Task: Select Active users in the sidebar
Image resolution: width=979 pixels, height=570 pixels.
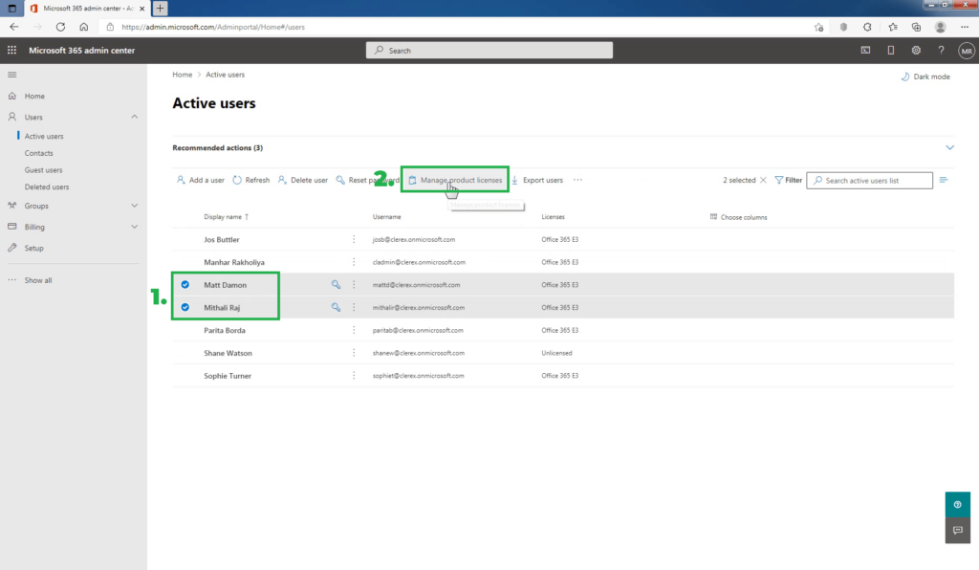Action: pos(44,136)
